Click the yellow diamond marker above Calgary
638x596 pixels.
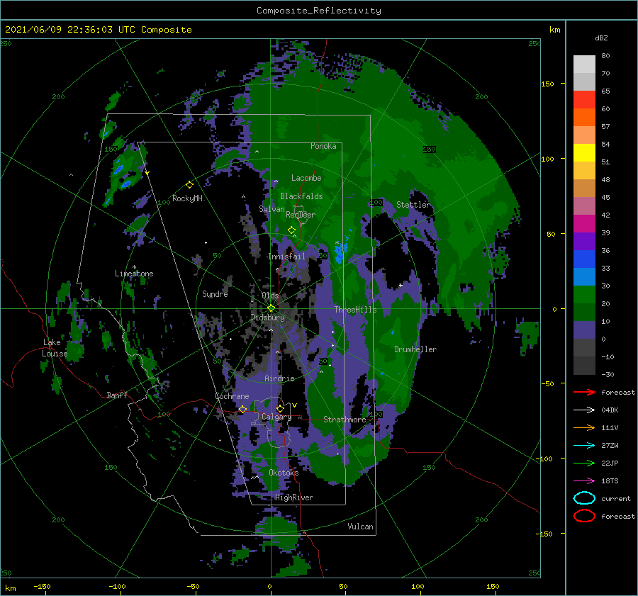tap(280, 408)
